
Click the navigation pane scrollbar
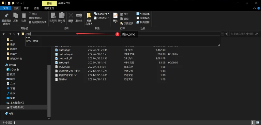pos(49,90)
